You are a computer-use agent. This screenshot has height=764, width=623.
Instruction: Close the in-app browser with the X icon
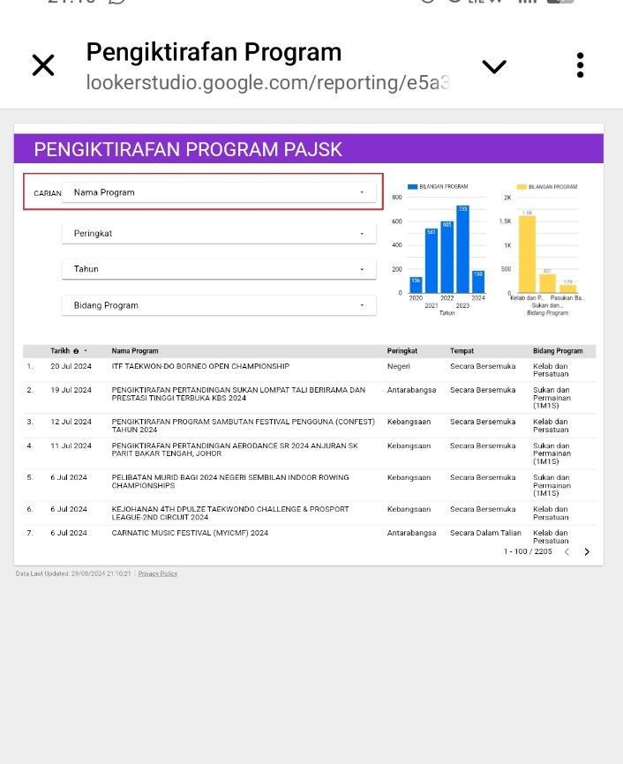tap(43, 65)
